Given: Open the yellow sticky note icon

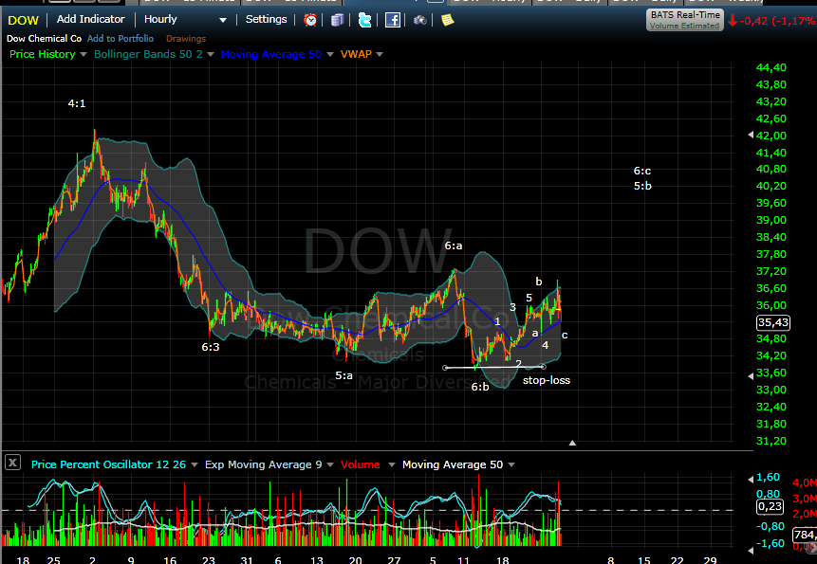Looking at the screenshot, I should click(447, 19).
